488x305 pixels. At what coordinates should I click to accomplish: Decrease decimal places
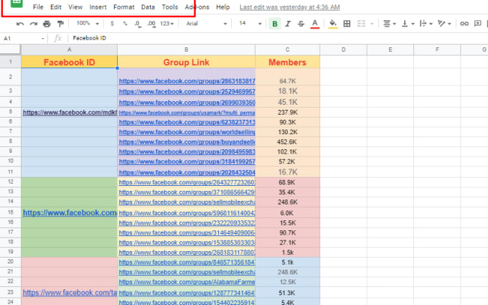(x=138, y=24)
